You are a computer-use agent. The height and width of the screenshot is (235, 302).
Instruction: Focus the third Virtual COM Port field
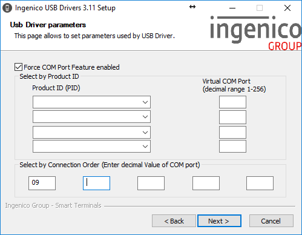[x=232, y=133]
